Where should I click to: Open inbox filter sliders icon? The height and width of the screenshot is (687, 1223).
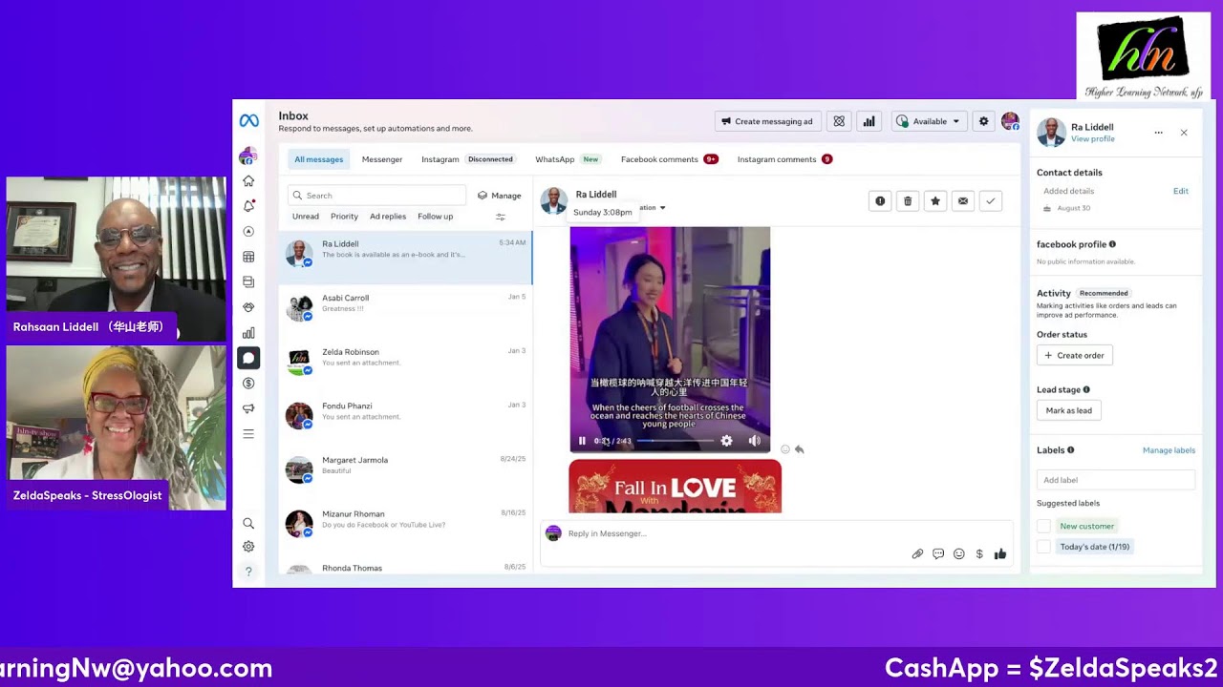coord(501,217)
